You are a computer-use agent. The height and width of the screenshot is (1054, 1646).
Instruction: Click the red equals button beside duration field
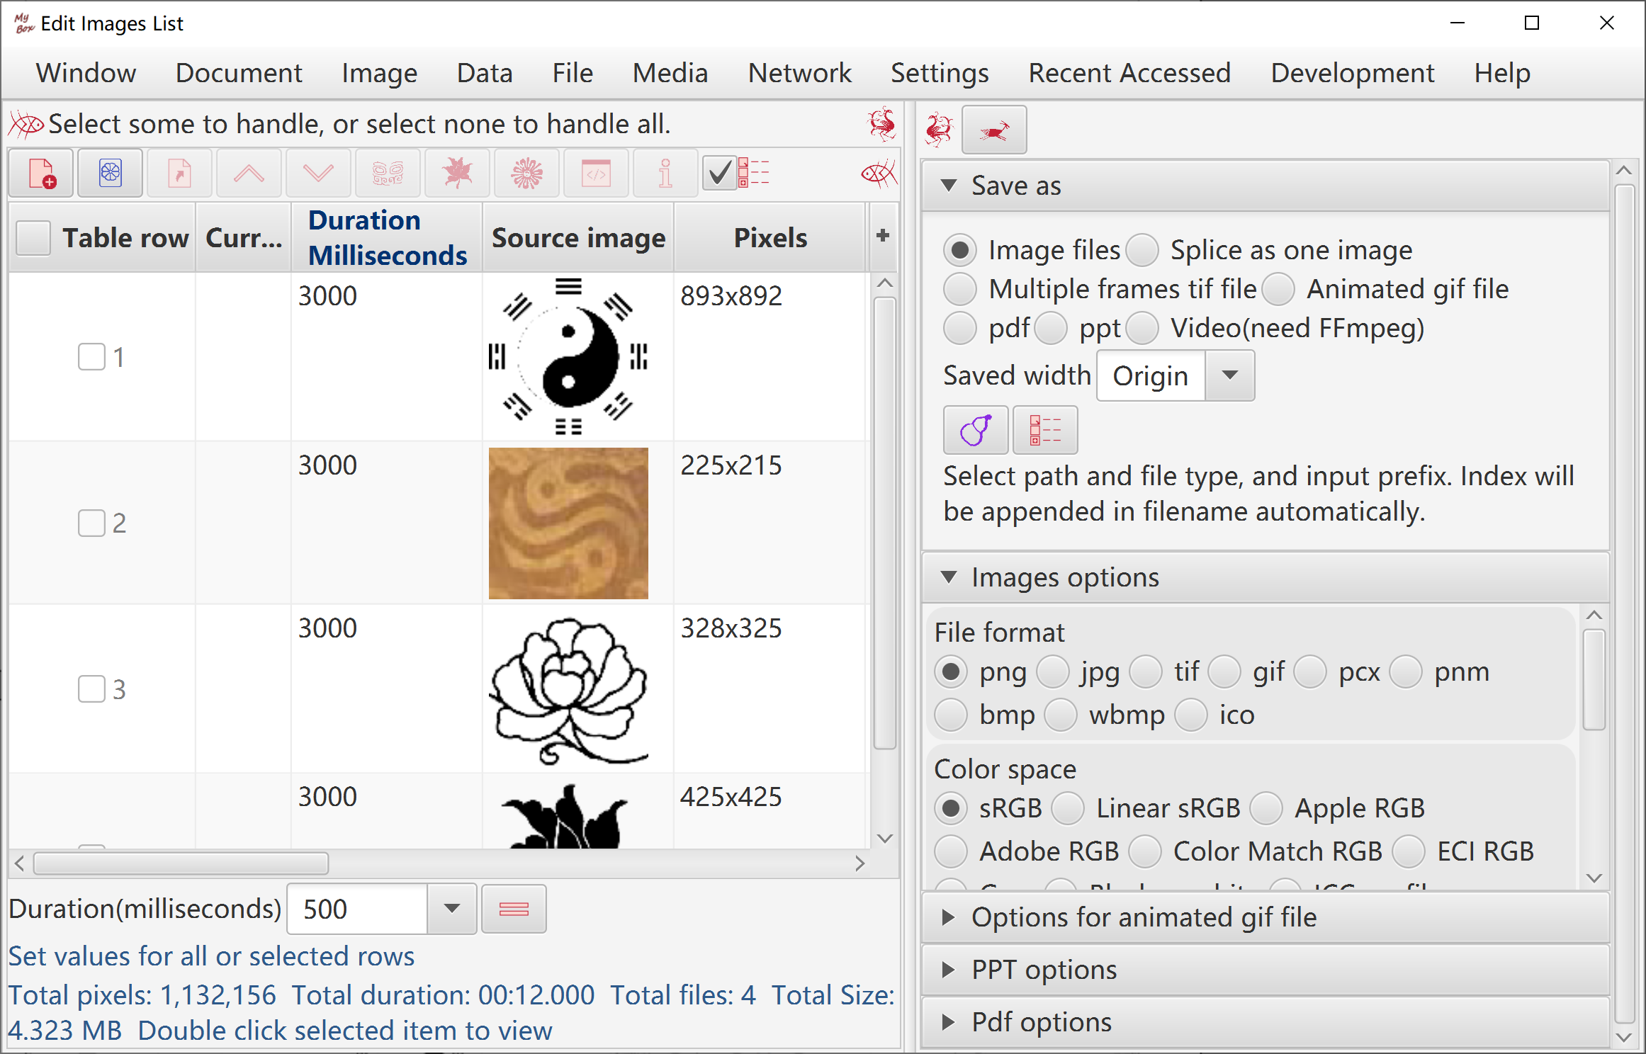tap(514, 909)
